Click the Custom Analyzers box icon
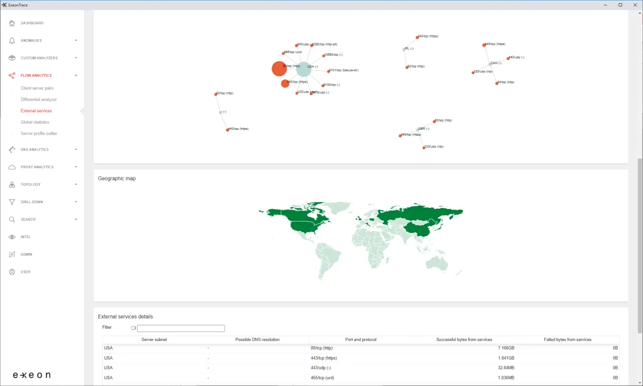The width and height of the screenshot is (643, 386). tap(12, 58)
